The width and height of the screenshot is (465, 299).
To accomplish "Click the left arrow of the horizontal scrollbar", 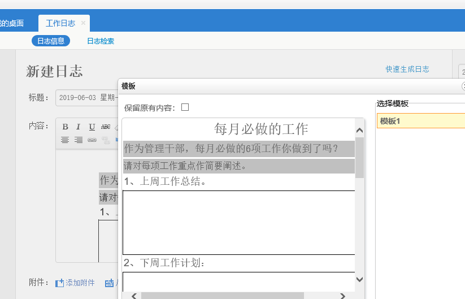I will pos(134,296).
